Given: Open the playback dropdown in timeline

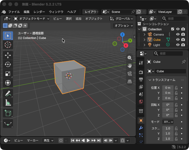Looking at the screenshot, I should pyautogui.click(x=48, y=141).
